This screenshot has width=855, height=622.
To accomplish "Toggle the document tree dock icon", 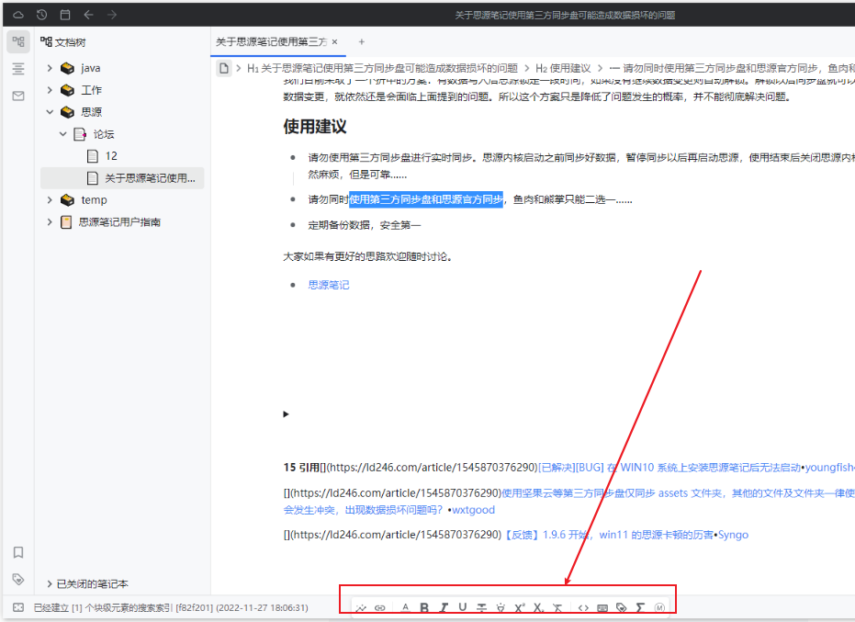I will [x=18, y=41].
